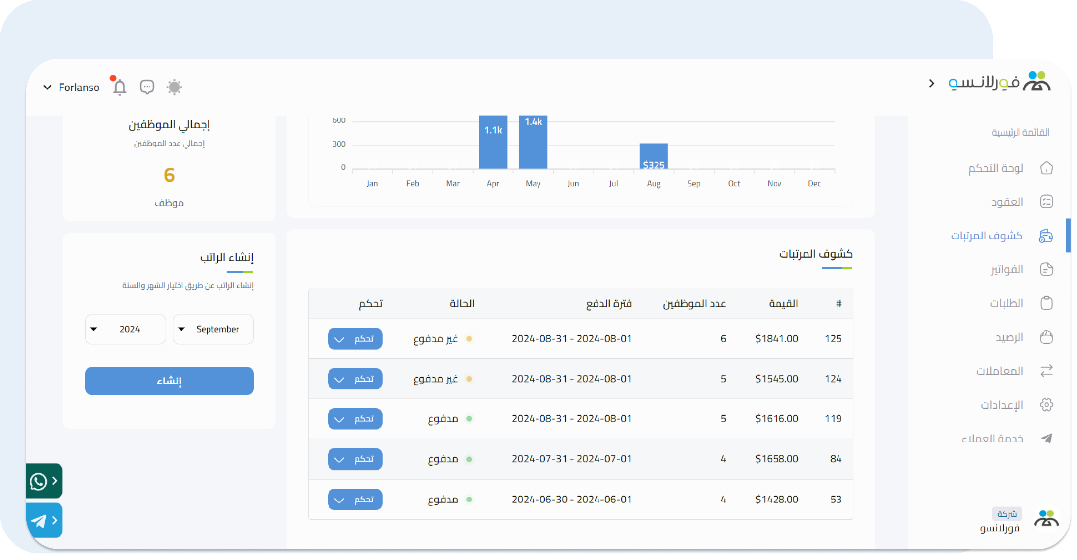Click the April 1.1k chart bar

pyautogui.click(x=493, y=143)
